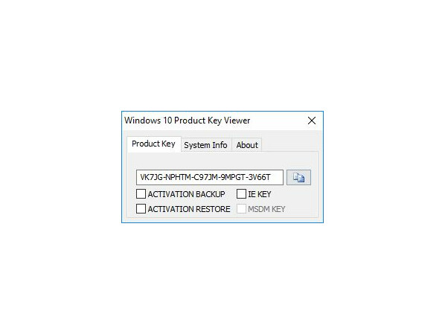Screen dimensions: 445x334
Task: Copy the product key using the clipboard icon
Action: coord(298,177)
